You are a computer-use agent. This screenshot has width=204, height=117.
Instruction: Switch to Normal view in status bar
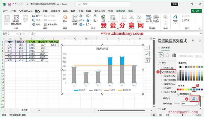pyautogui.click(x=154, y=115)
